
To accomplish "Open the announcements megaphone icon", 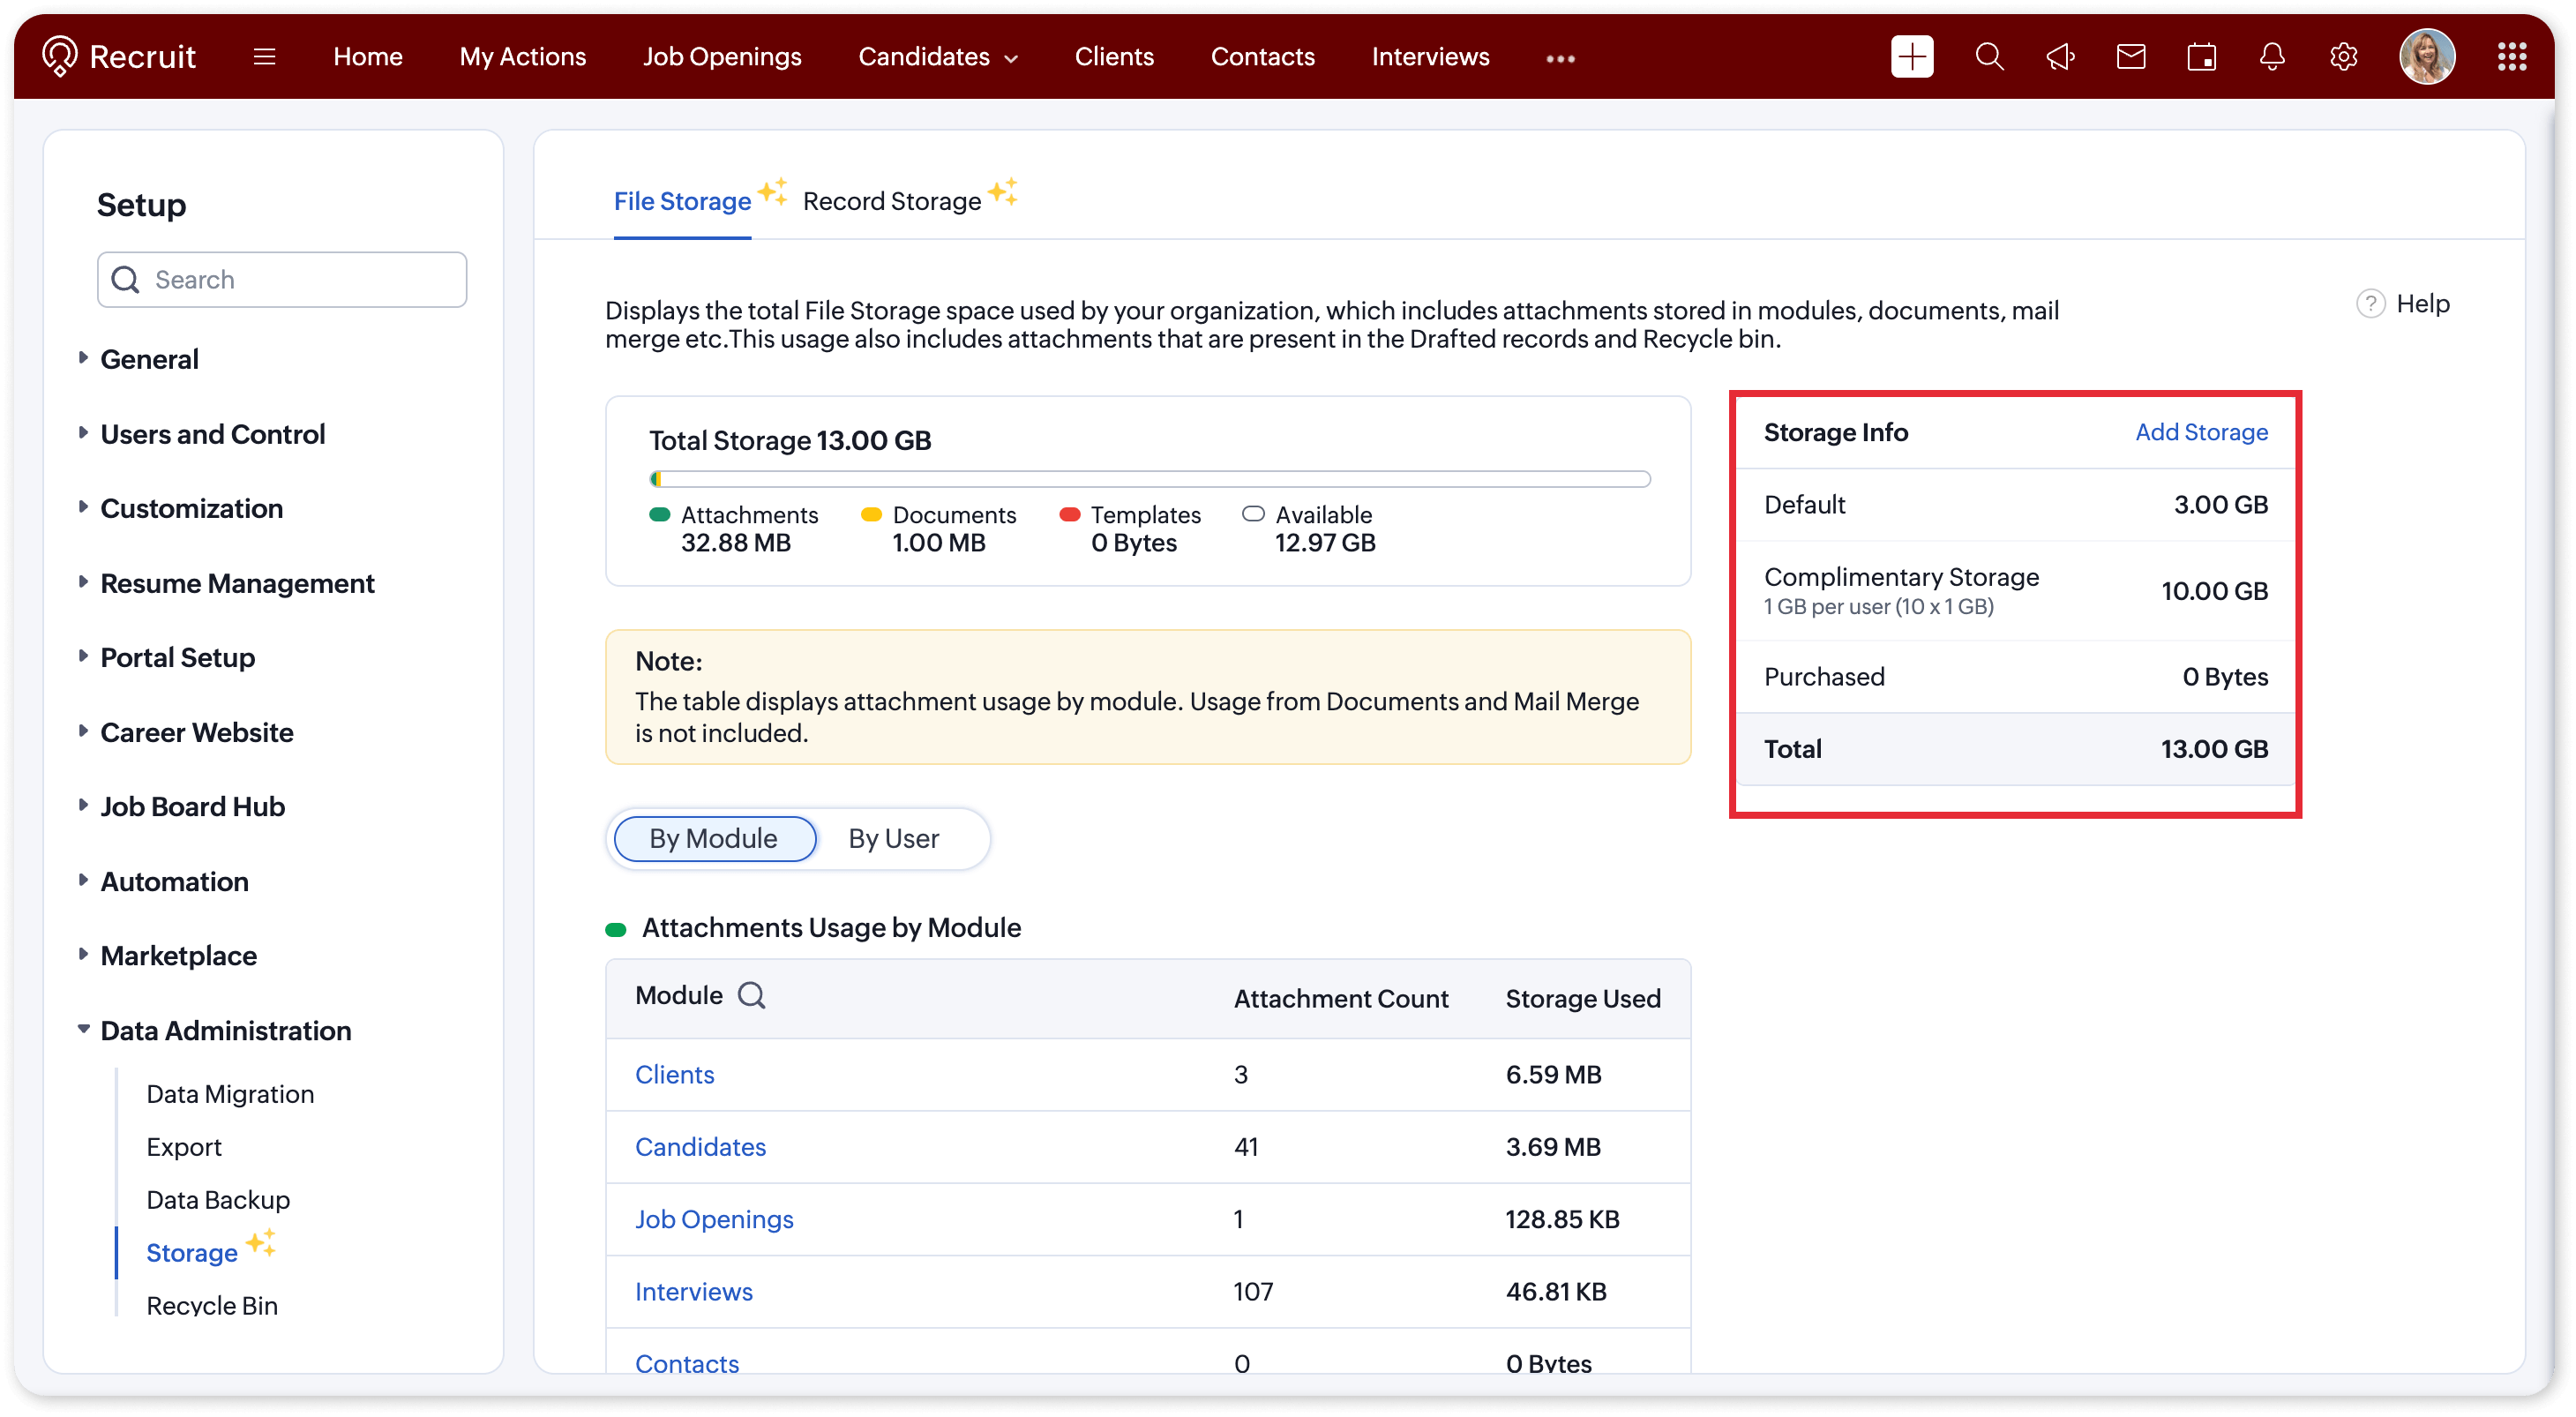I will (x=2060, y=57).
